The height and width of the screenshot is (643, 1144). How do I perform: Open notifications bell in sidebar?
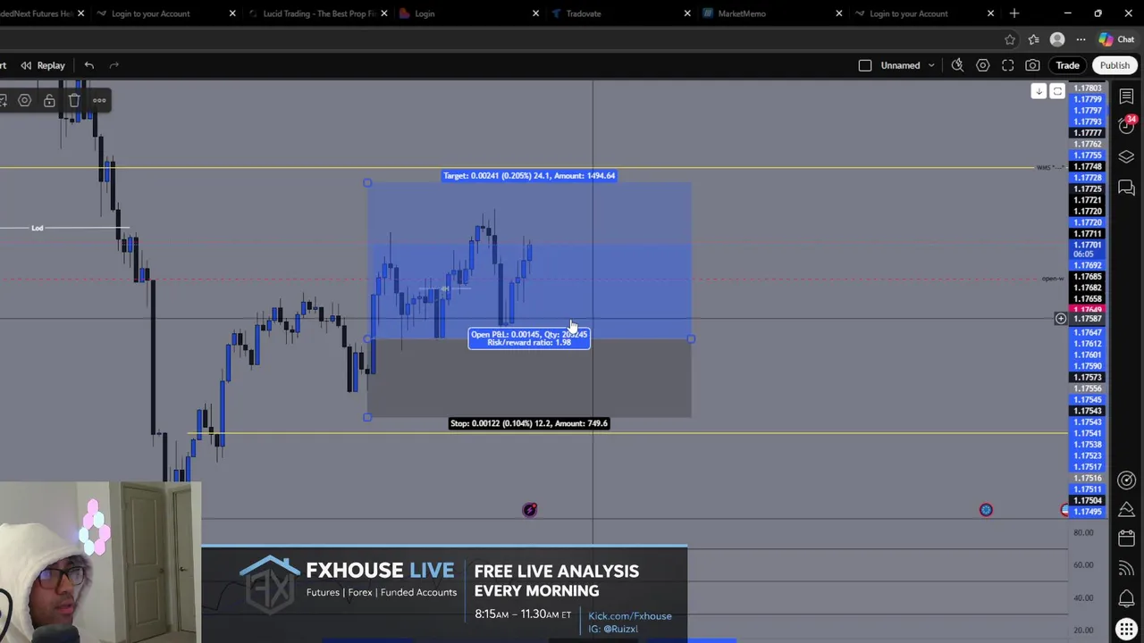tap(1126, 598)
